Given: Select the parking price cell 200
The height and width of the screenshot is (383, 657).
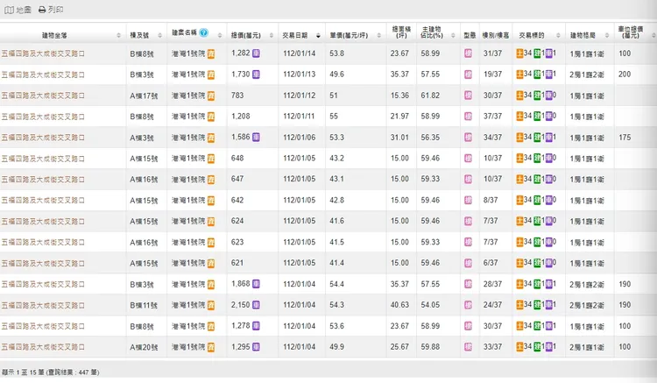Looking at the screenshot, I should 625,74.
